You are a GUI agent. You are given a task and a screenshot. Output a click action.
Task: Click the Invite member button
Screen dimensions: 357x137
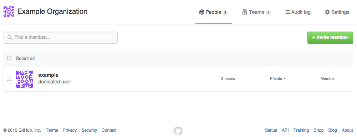[x=330, y=38]
